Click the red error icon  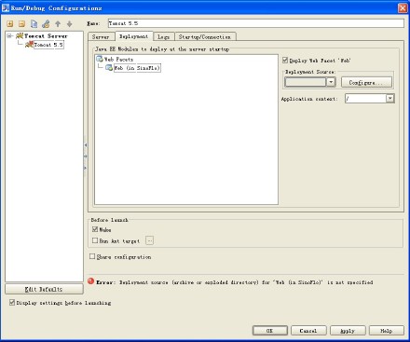(90, 281)
